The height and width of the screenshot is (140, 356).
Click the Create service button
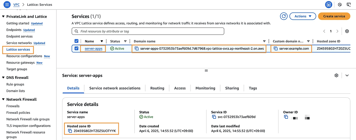pyautogui.click(x=334, y=16)
